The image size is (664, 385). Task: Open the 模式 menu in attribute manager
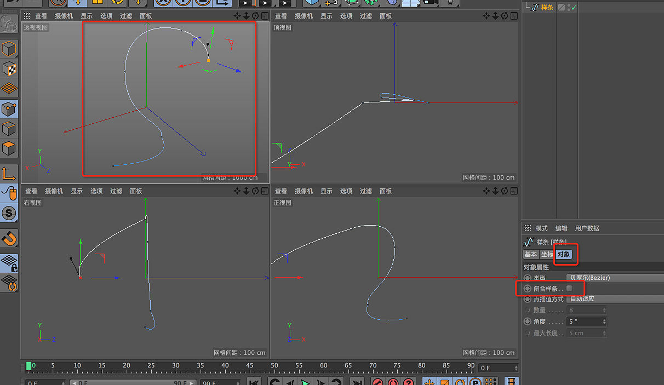(542, 228)
